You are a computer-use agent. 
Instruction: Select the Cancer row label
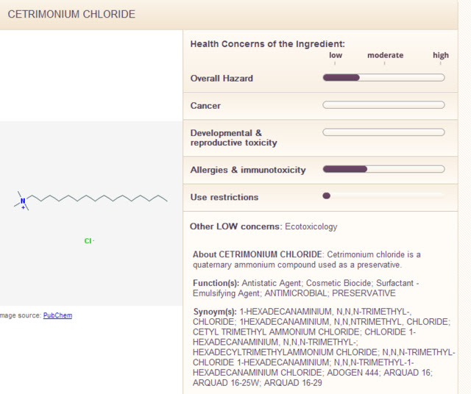pyautogui.click(x=205, y=106)
